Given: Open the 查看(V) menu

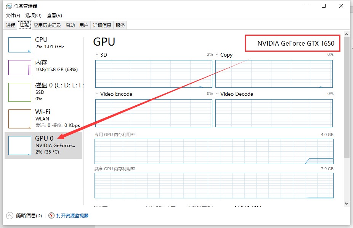Looking at the screenshot, I should 54,16.
